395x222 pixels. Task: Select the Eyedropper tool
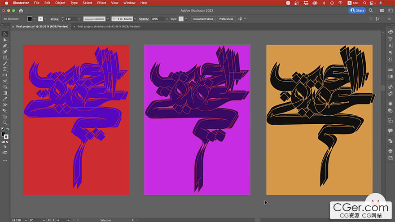[5, 99]
